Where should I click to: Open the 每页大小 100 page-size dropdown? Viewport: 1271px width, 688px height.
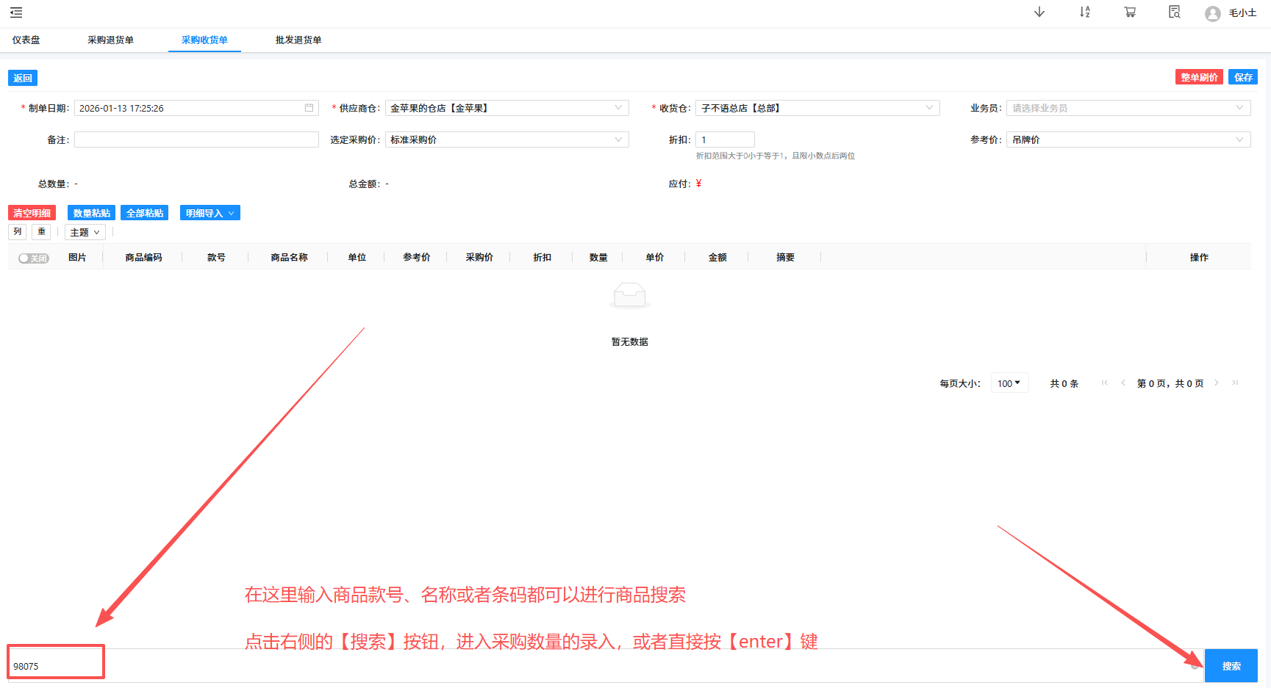(1009, 383)
